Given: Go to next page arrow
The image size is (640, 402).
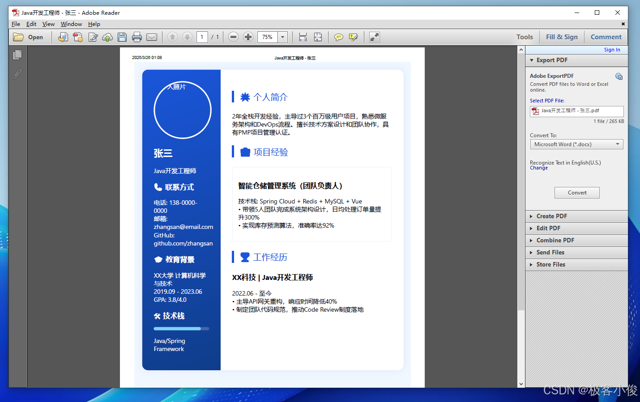Looking at the screenshot, I should tap(187, 37).
